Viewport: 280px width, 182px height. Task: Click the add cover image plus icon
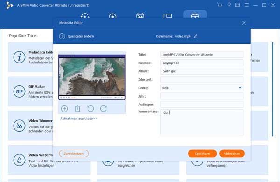(x=64, y=109)
